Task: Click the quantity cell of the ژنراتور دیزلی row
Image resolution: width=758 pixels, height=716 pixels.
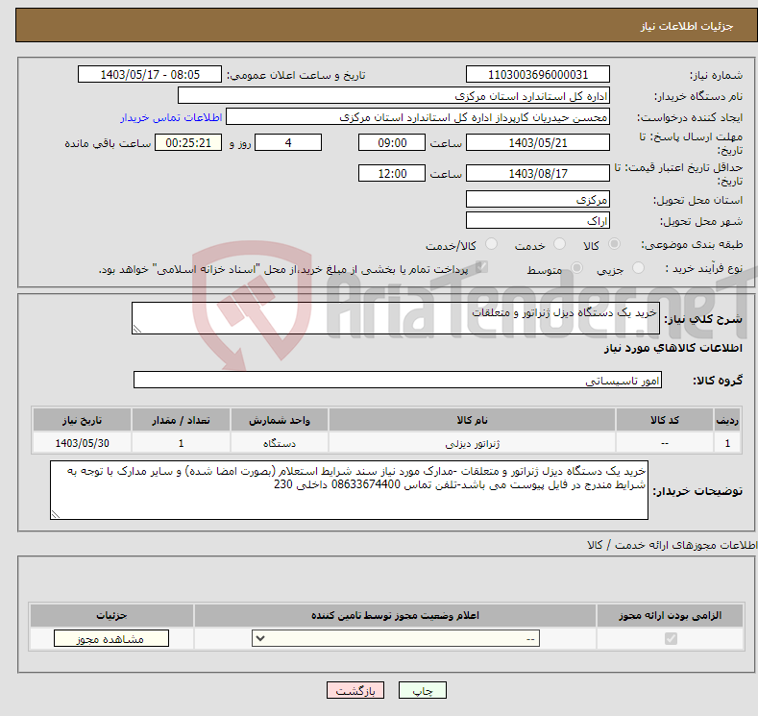Action: [181, 443]
